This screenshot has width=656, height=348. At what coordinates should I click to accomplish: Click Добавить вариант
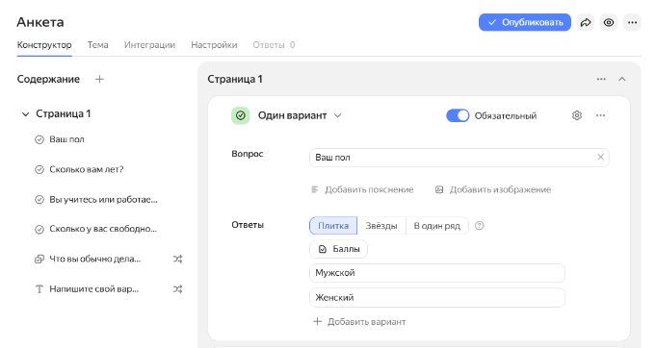click(x=359, y=322)
